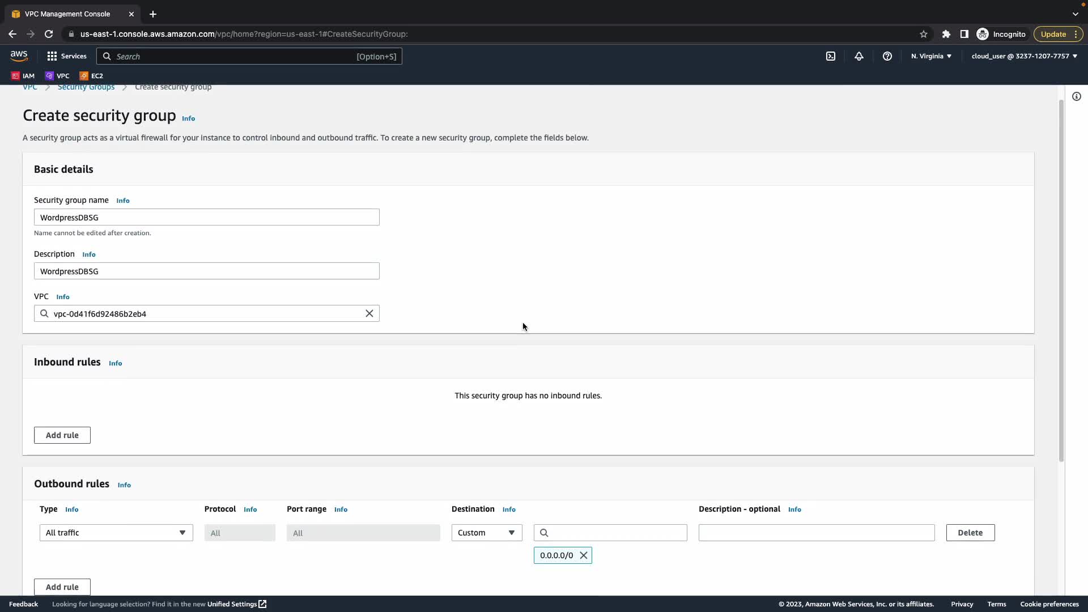Open the IAM favorites shortcut
The width and height of the screenshot is (1088, 612).
(23, 75)
